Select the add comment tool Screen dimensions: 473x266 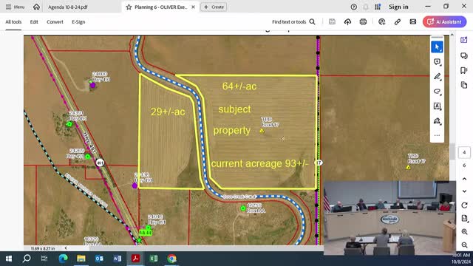[x=437, y=62]
